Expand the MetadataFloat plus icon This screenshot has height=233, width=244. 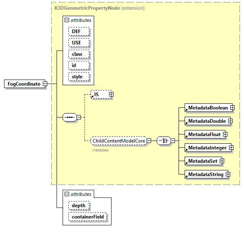(x=225, y=134)
